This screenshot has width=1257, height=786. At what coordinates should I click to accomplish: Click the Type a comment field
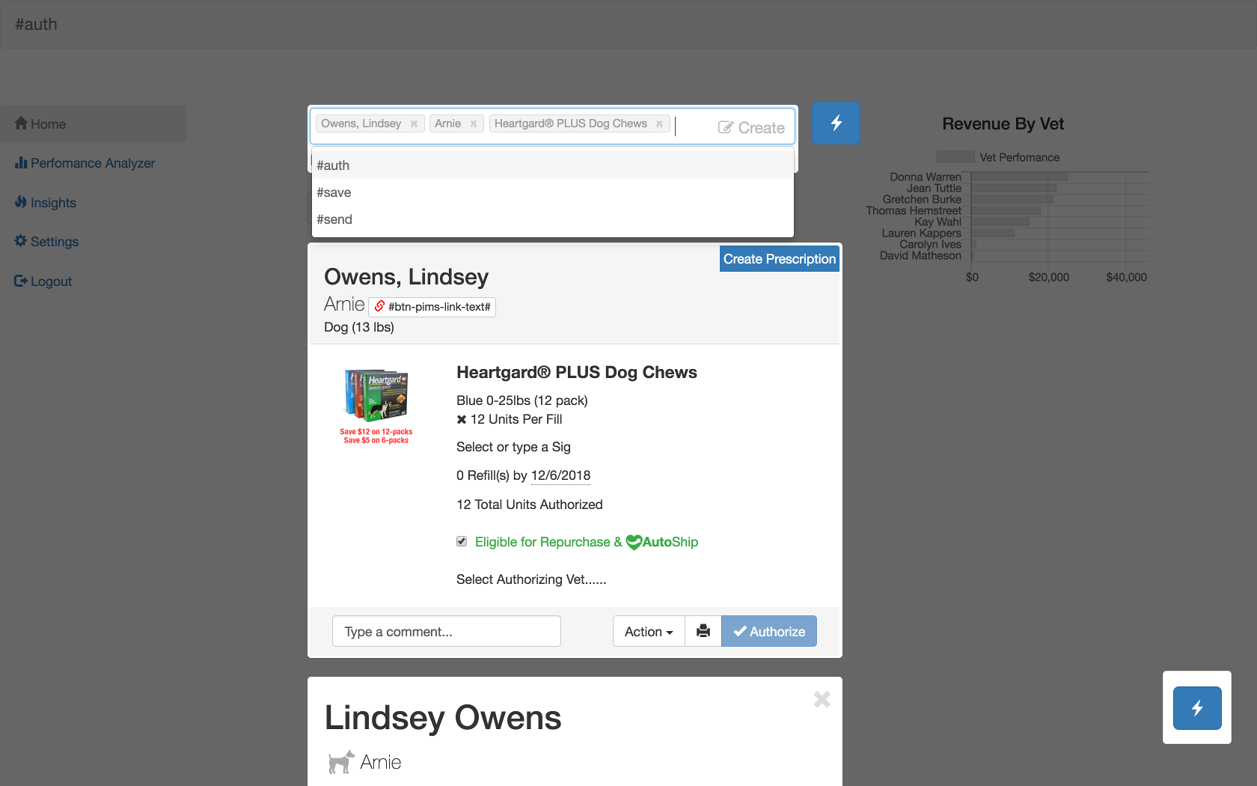pyautogui.click(x=446, y=631)
